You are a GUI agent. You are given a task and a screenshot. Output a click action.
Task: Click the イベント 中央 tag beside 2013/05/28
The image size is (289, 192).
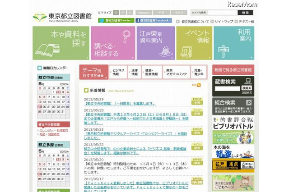197,112
